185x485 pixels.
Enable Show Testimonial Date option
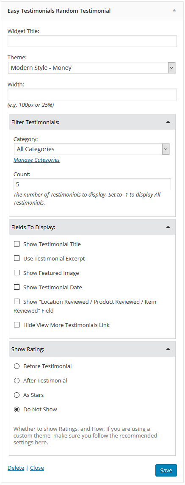coord(17,287)
